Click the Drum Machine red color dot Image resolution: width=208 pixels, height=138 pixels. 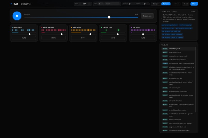click(42, 27)
